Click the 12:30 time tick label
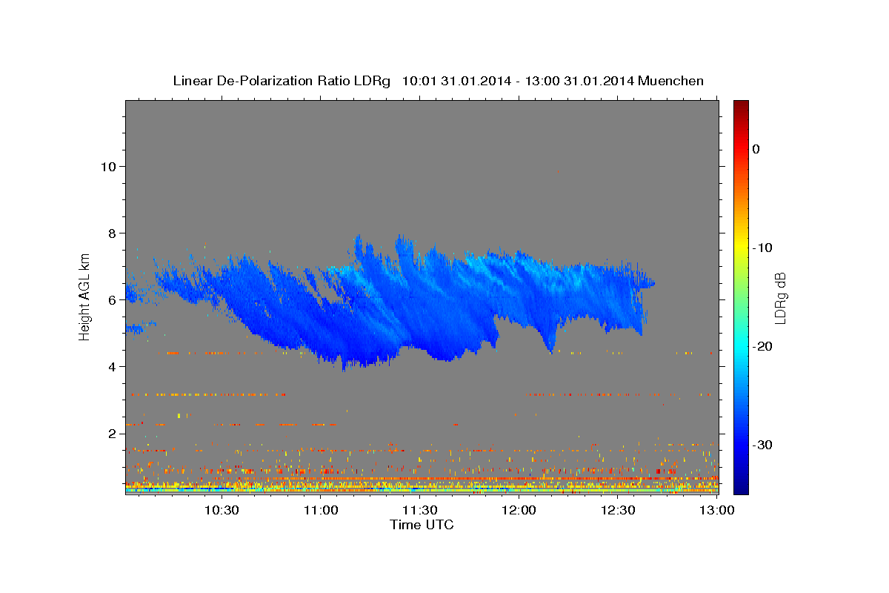 coord(617,510)
